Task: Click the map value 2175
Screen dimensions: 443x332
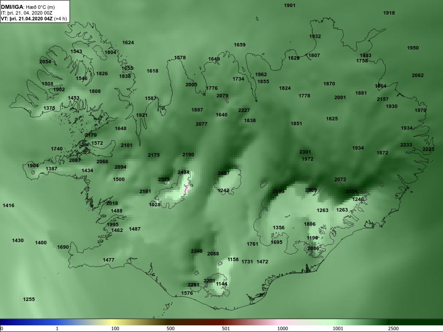Action: click(x=154, y=155)
